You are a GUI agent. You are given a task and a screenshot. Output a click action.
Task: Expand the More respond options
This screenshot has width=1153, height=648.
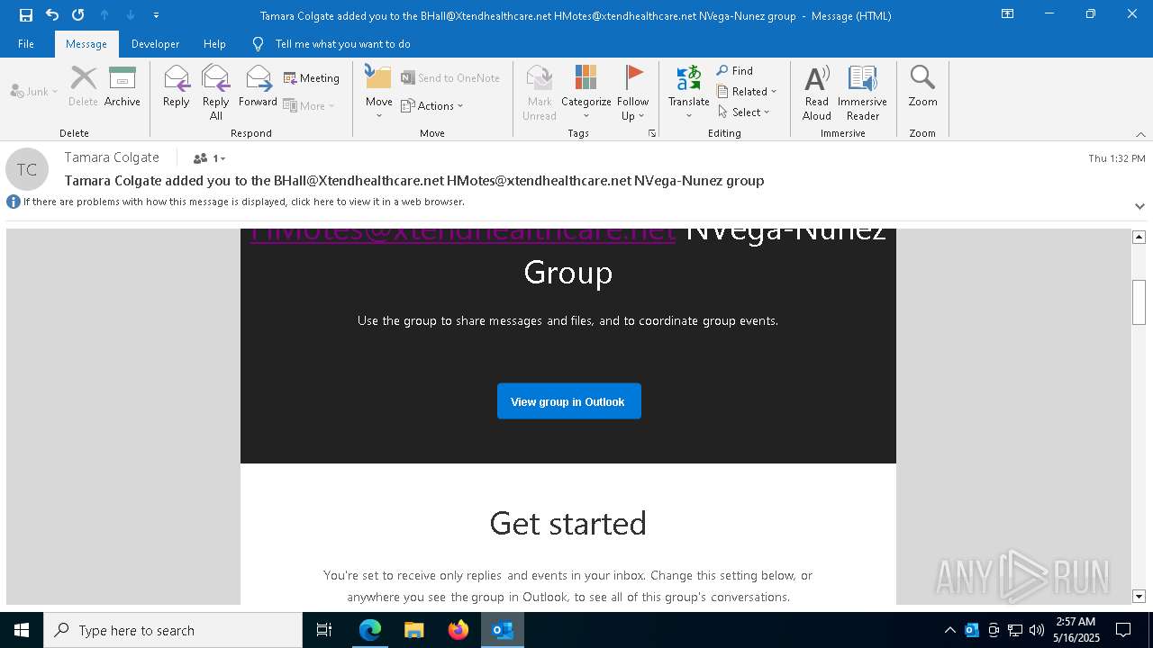coord(309,105)
